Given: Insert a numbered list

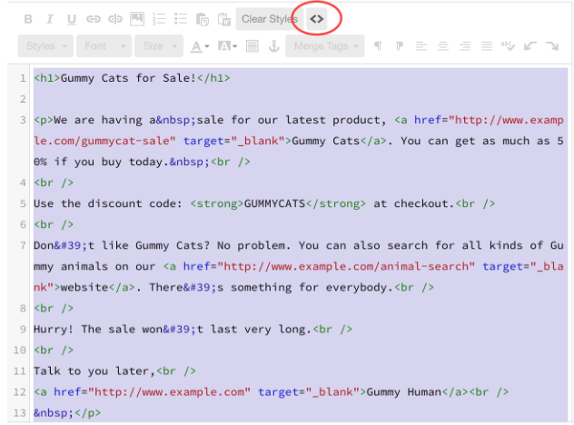Looking at the screenshot, I should (x=159, y=19).
